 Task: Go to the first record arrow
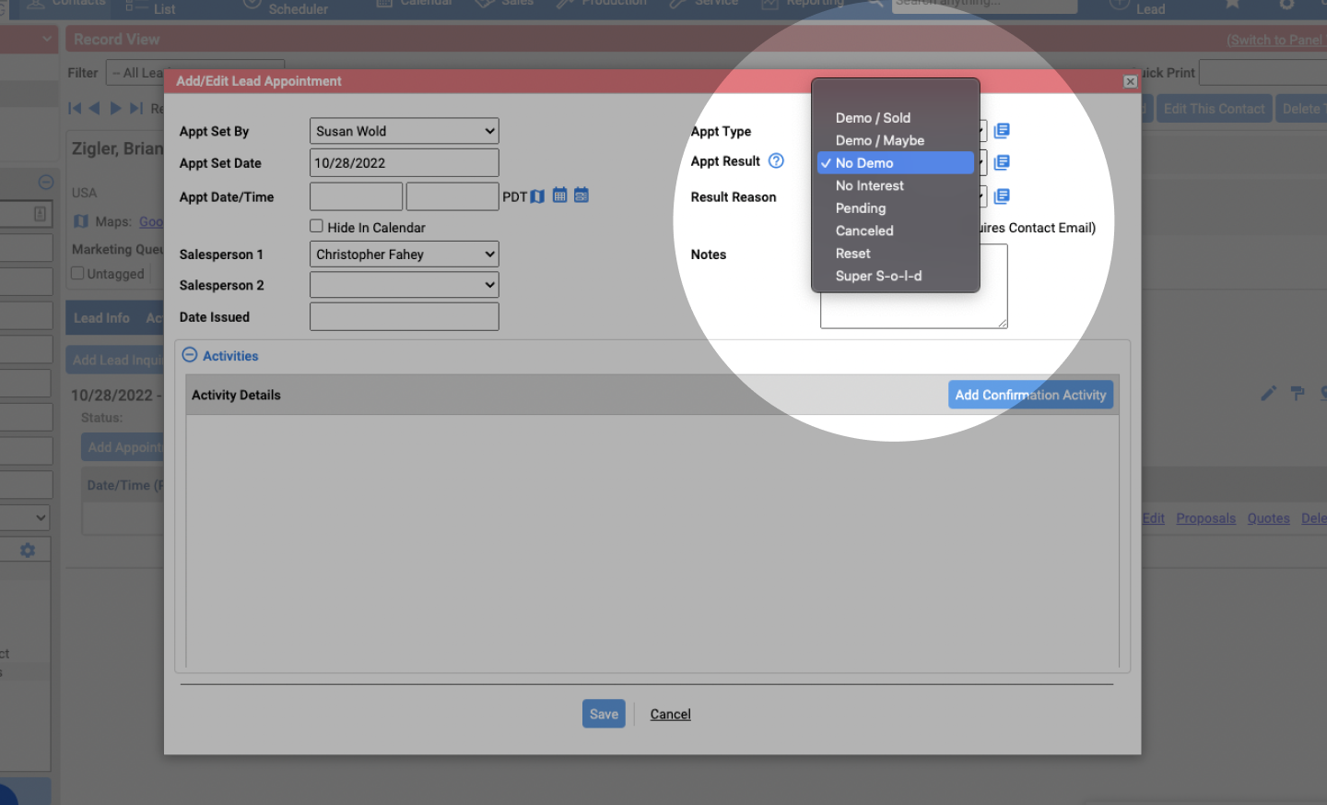[75, 108]
